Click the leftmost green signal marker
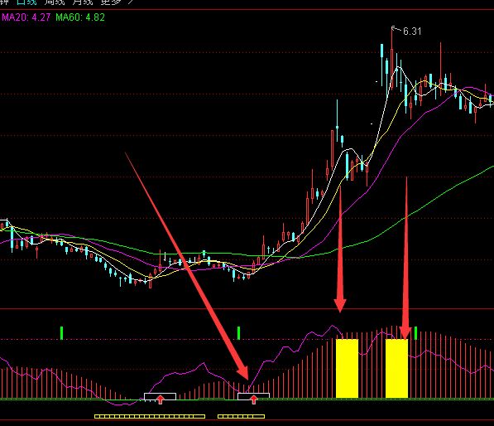The width and height of the screenshot is (494, 426). click(61, 333)
